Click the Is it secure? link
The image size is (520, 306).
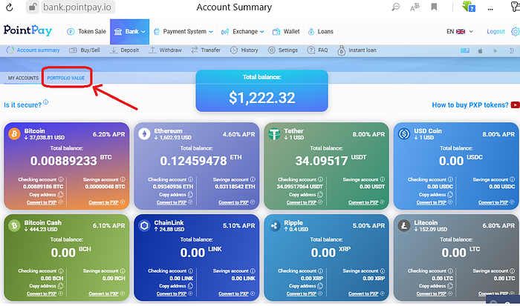(22, 105)
